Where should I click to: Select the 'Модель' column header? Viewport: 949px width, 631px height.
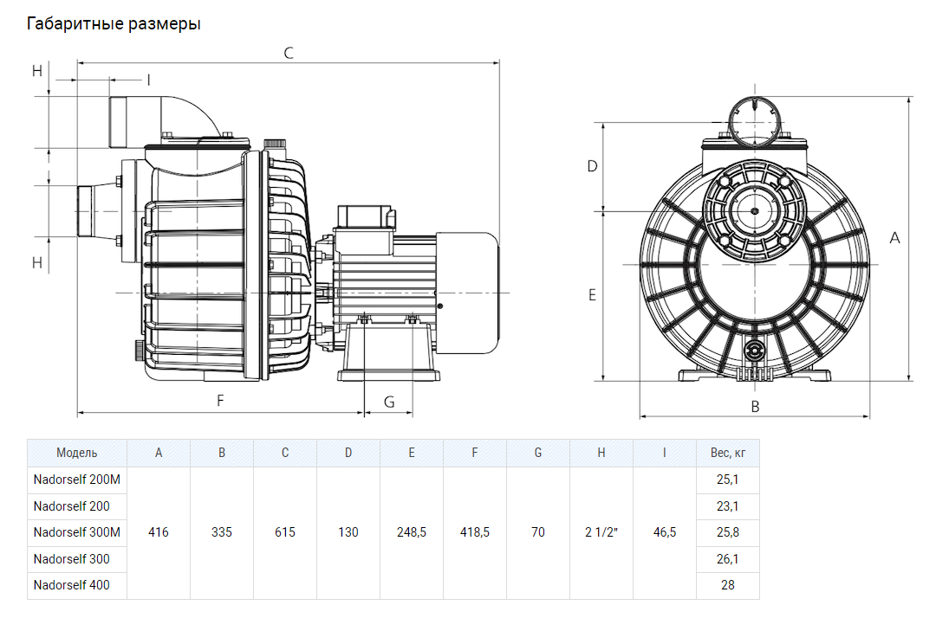[x=77, y=453]
